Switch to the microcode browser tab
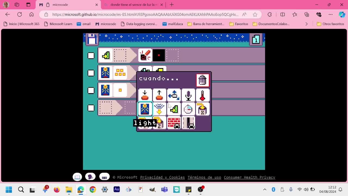Screen dimensions: 348x196 coord(68,5)
